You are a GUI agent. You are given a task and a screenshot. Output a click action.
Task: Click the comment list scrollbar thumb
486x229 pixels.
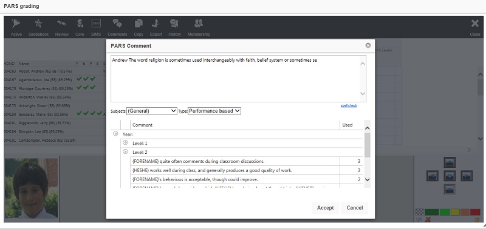coord(368,145)
